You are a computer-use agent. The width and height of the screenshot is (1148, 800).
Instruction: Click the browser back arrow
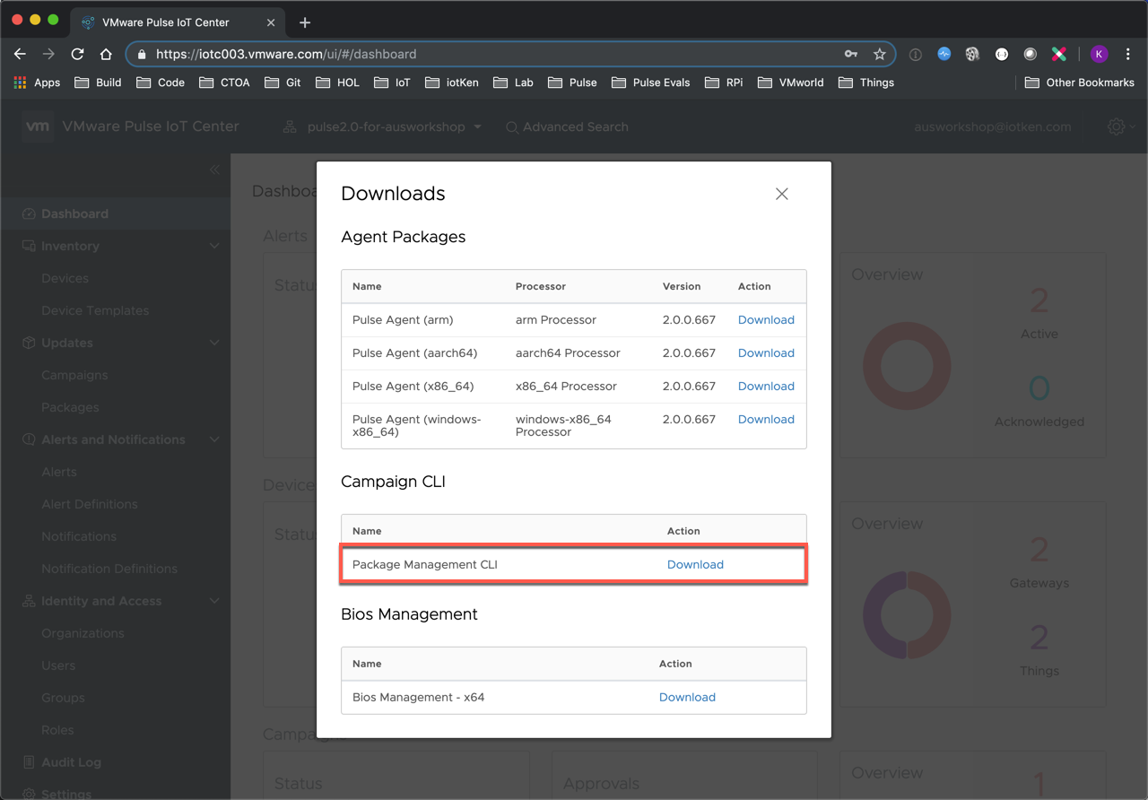pyautogui.click(x=20, y=54)
